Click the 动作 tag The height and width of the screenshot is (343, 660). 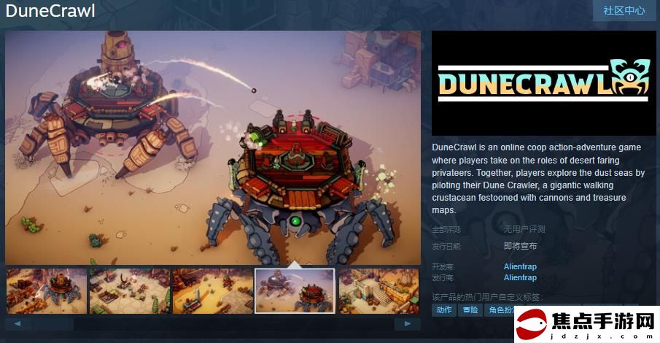coord(444,309)
